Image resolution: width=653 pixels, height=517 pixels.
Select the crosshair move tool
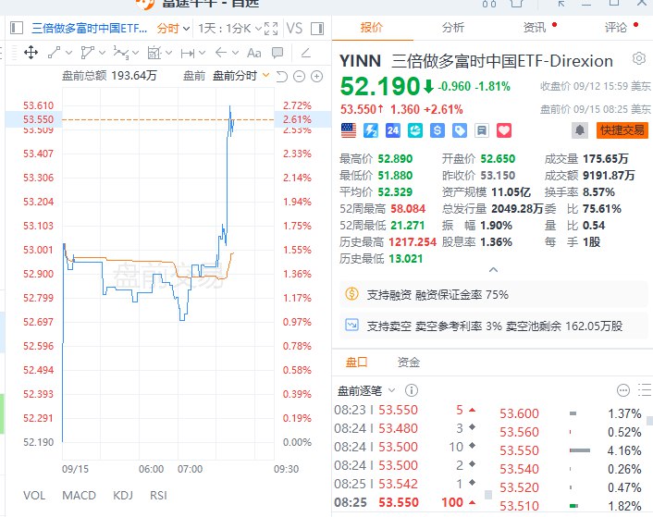click(x=31, y=53)
